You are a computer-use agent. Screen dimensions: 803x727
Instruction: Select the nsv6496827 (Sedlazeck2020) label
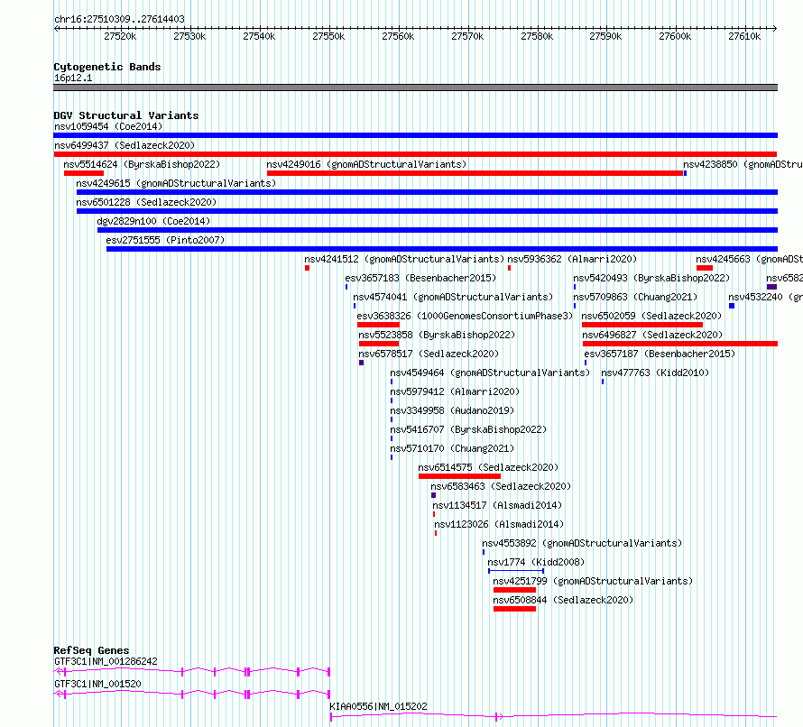652,335
